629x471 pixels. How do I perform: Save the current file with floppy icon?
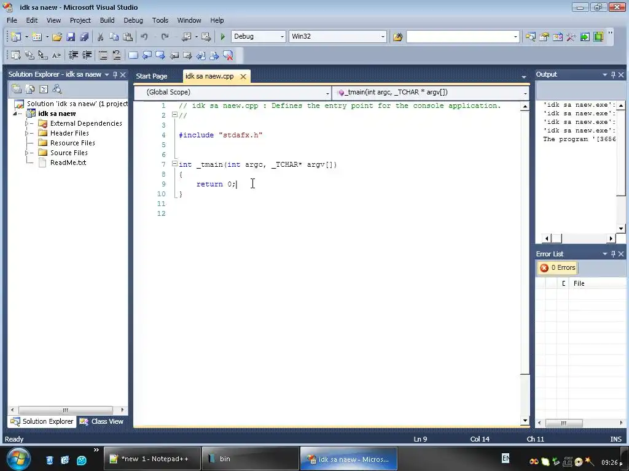71,37
